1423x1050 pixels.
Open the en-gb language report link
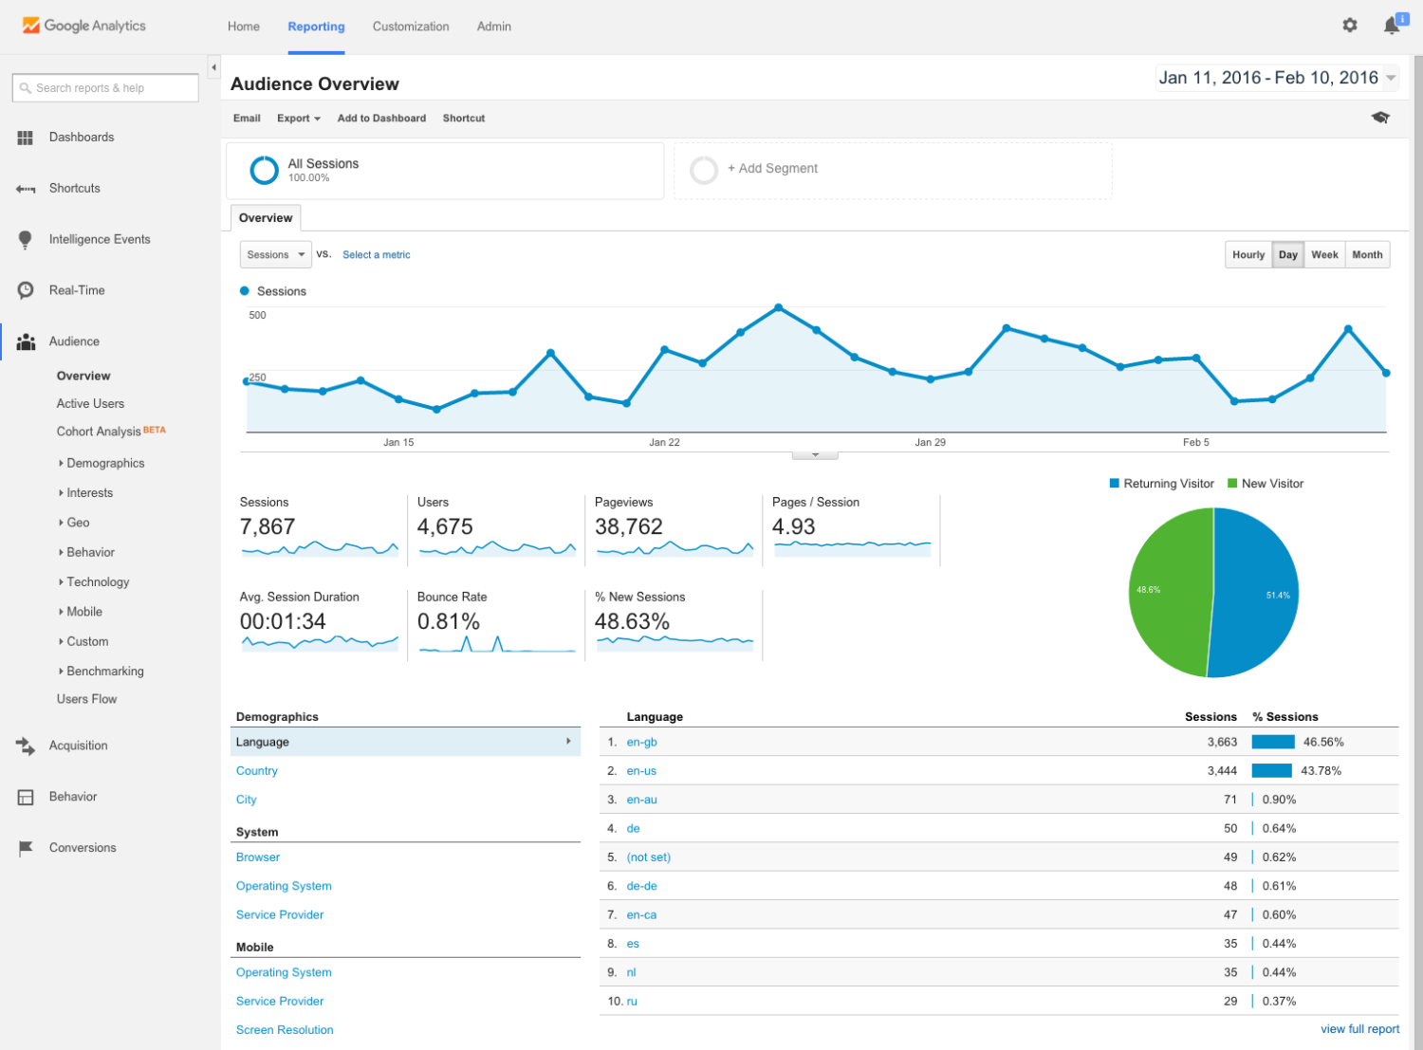coord(641,742)
